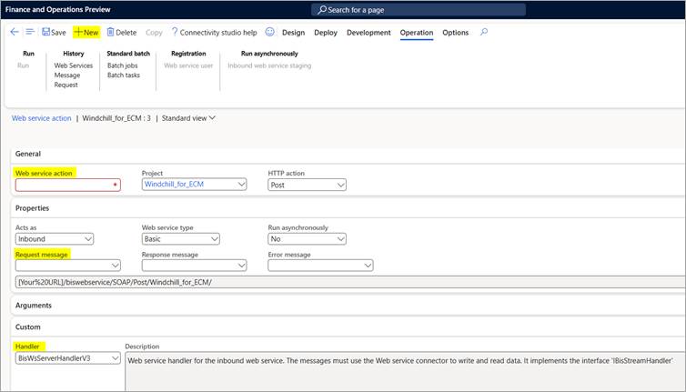This screenshot has width=686, height=392.
Task: Expand the Standard view dropdown
Action: 188,118
